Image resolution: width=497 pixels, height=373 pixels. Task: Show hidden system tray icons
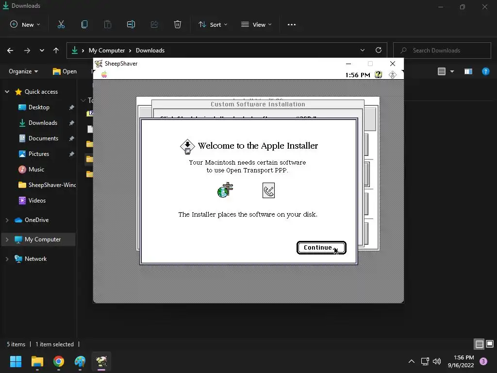[412, 361]
